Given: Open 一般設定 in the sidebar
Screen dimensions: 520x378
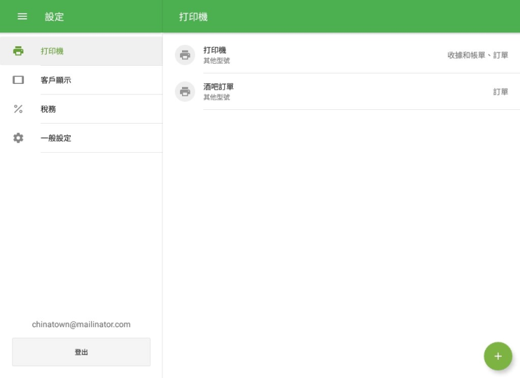Looking at the screenshot, I should (x=56, y=138).
